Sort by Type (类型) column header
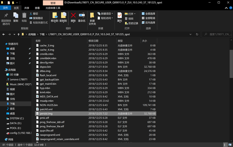 (x=129, y=41)
